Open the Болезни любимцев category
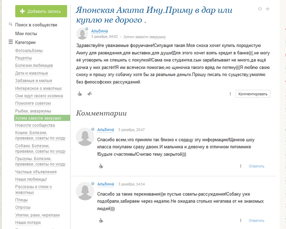Screen dimensions: 286x229 tap(34, 65)
